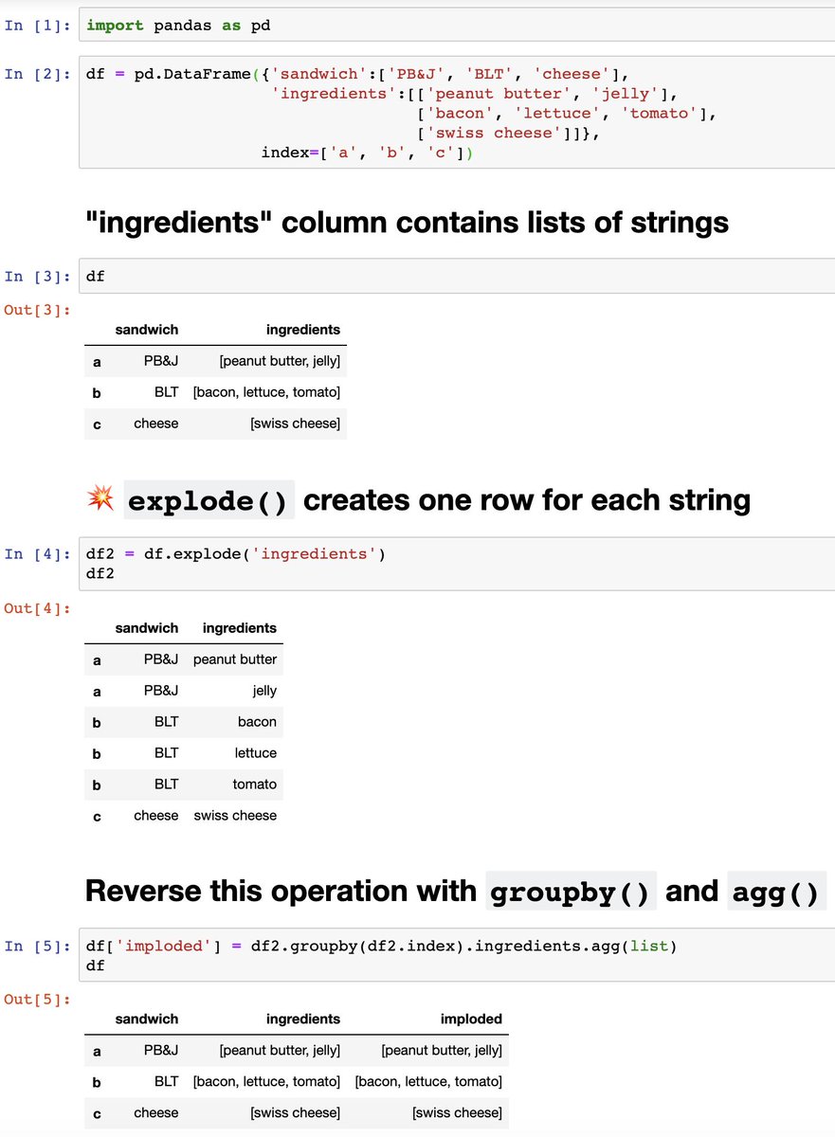Click the collision emoji icon beside explode()

[x=100, y=498]
